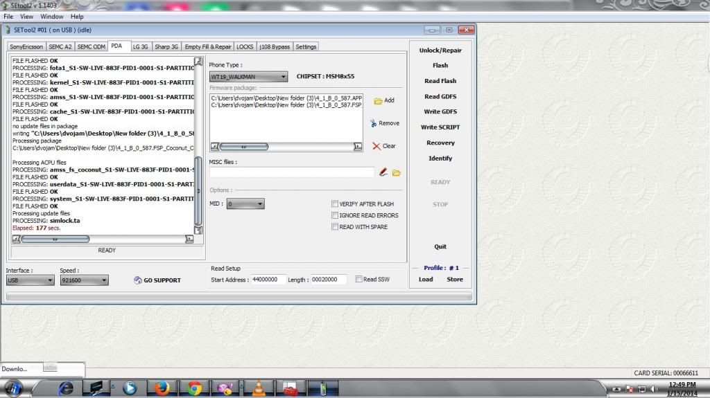Click the log panel horizontal scrollbar thumb
710x398 pixels.
coord(55,239)
